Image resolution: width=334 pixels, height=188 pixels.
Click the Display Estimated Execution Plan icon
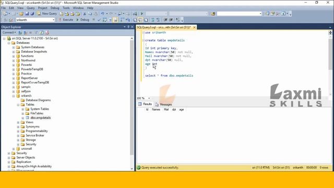(104, 20)
